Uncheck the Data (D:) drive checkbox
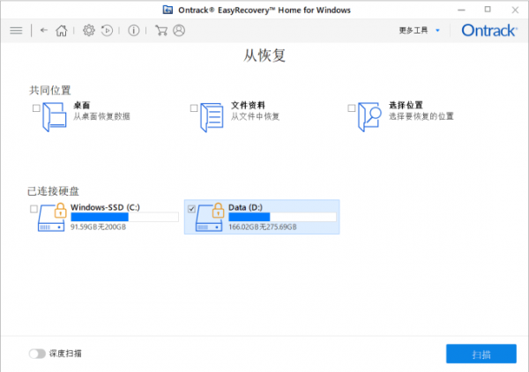 (x=191, y=209)
